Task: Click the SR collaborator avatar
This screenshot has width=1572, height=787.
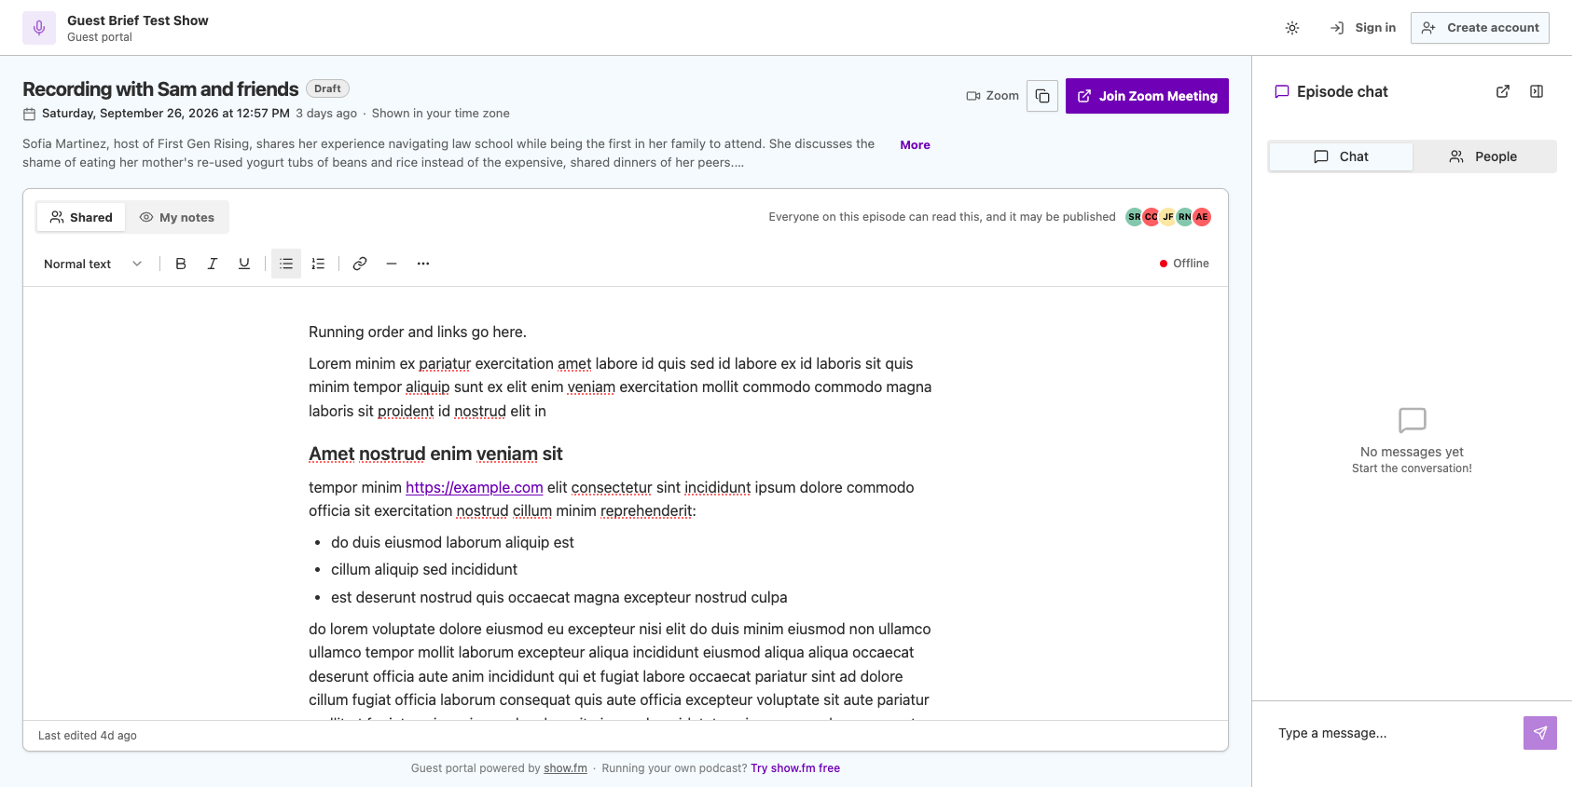Action: pyautogui.click(x=1134, y=217)
